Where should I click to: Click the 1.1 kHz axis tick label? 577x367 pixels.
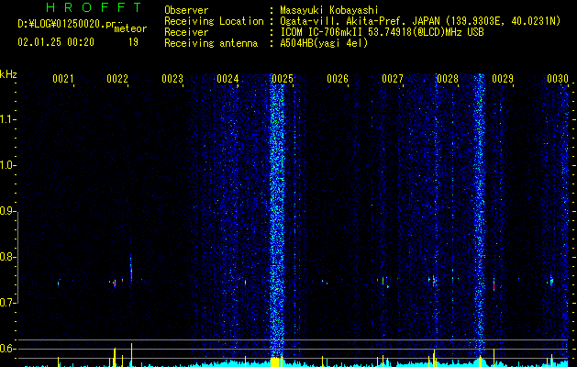(x=7, y=119)
